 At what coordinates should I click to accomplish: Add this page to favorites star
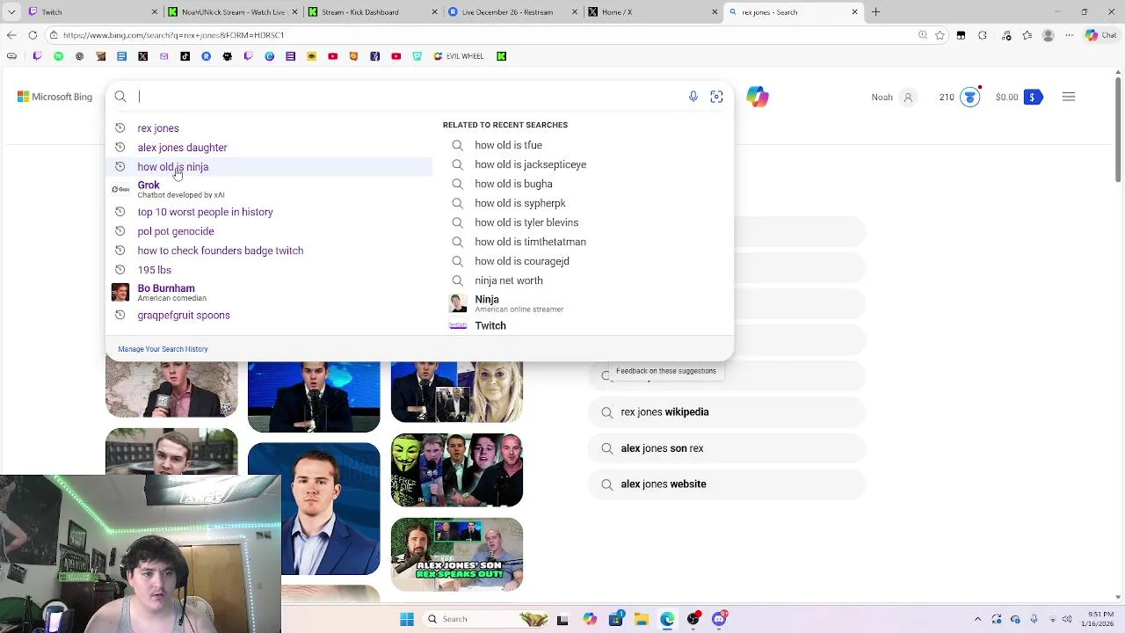point(940,35)
